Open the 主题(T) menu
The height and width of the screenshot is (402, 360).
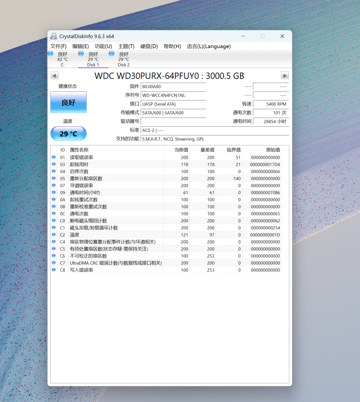point(126,46)
